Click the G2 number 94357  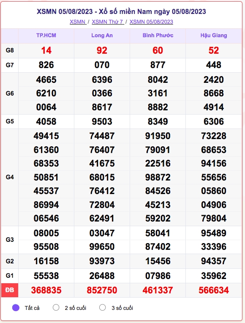click(213, 261)
